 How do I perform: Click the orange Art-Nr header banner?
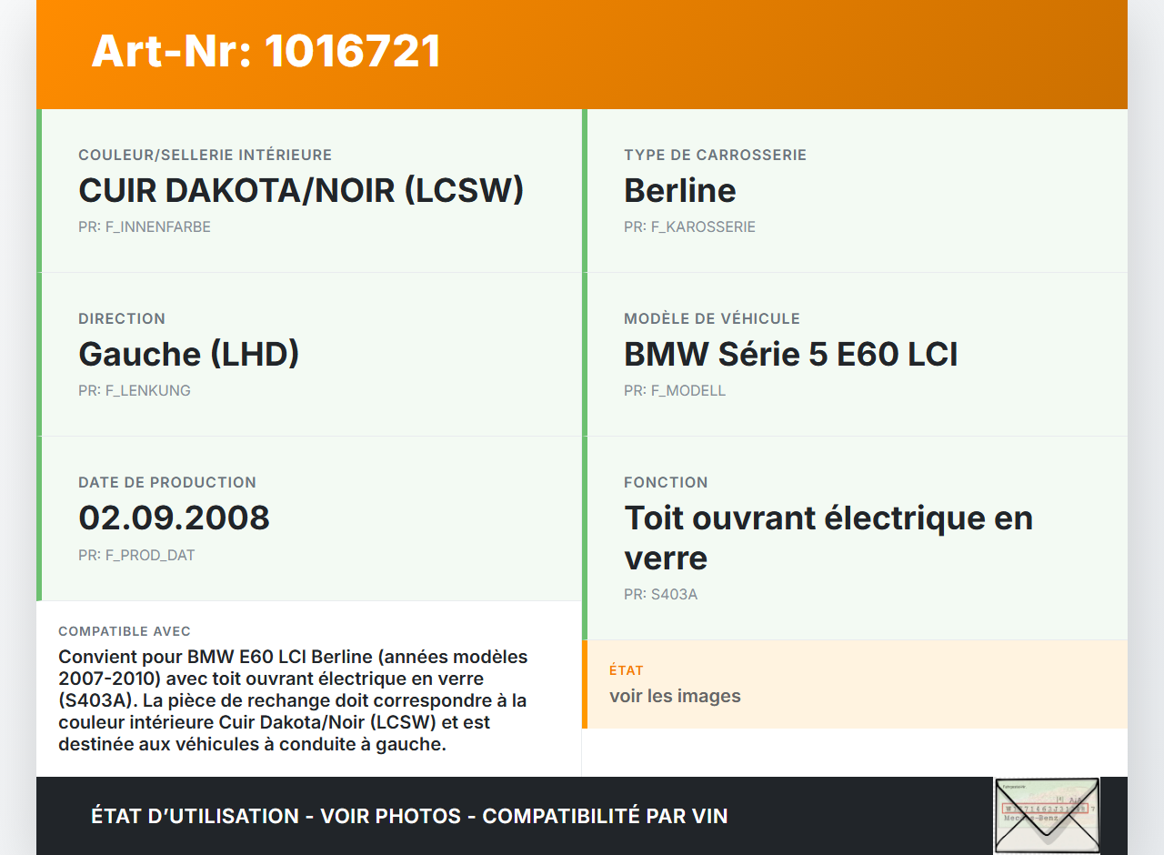[582, 55]
